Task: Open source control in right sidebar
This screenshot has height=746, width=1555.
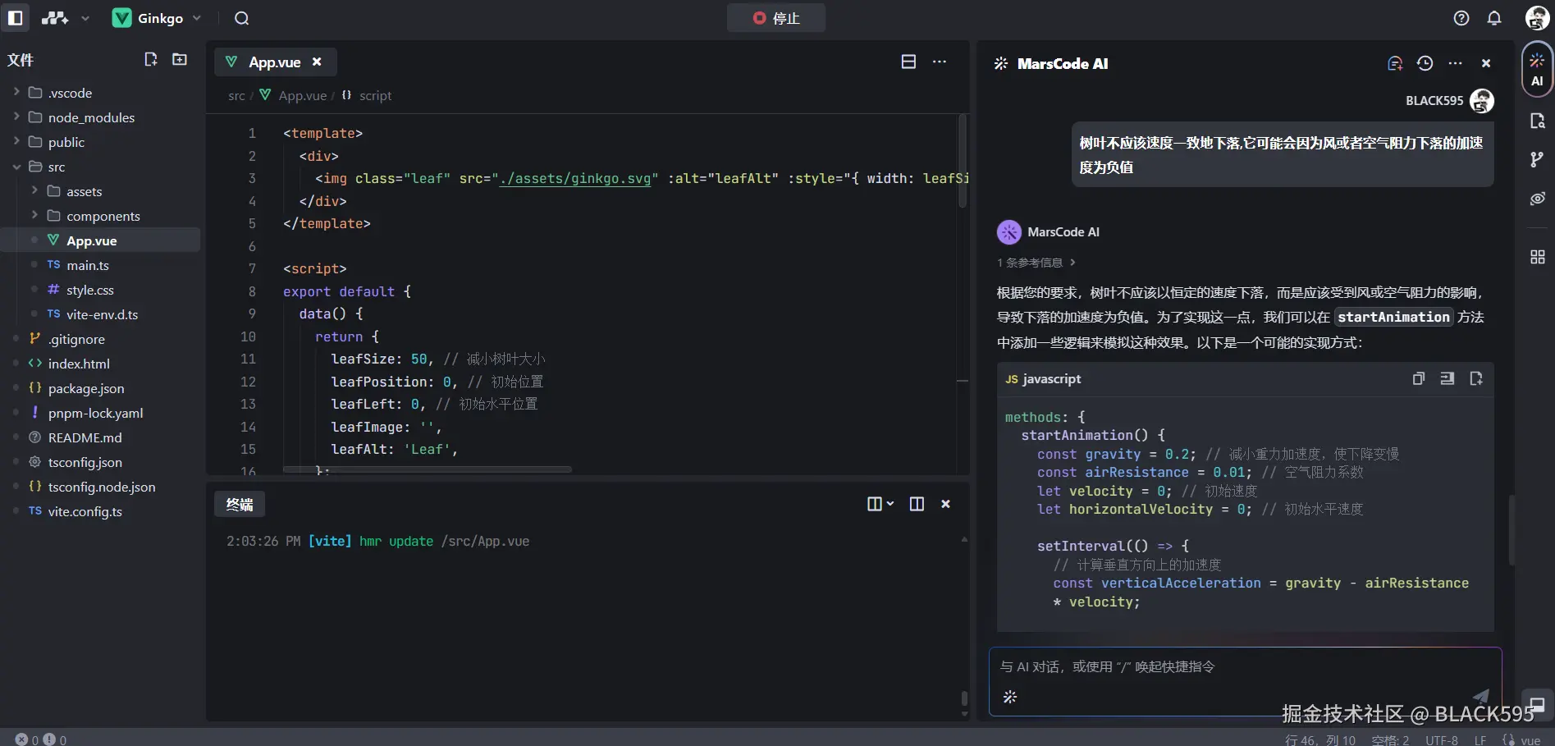Action: click(1537, 159)
